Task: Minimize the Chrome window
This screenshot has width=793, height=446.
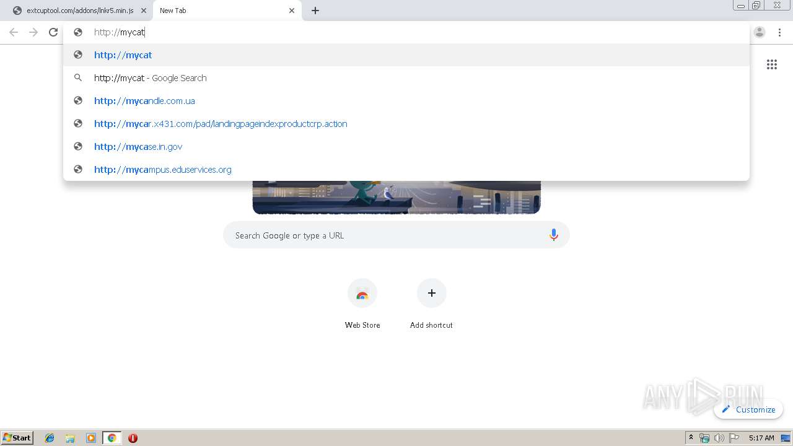Action: tap(741, 5)
